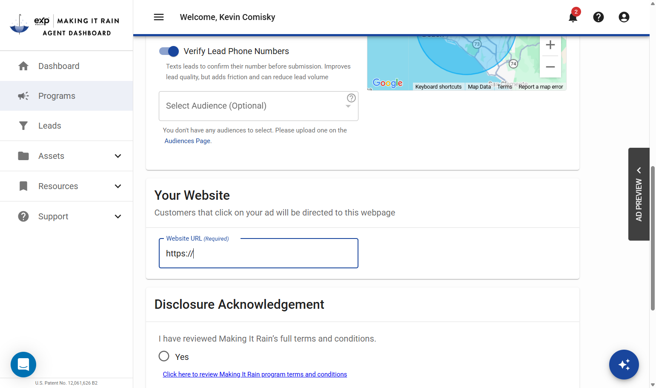656x388 pixels.
Task: Open the Assets sidebar item
Action: (x=66, y=156)
